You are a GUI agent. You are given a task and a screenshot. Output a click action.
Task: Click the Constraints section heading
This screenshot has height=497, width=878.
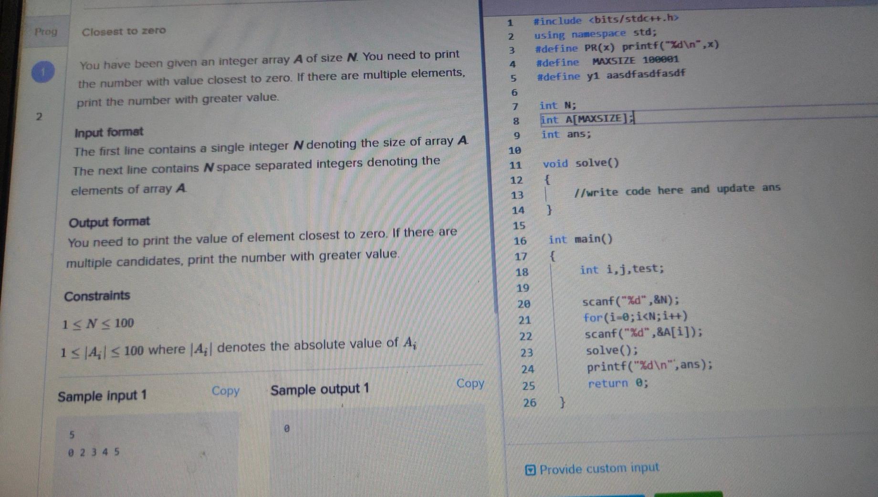97,296
